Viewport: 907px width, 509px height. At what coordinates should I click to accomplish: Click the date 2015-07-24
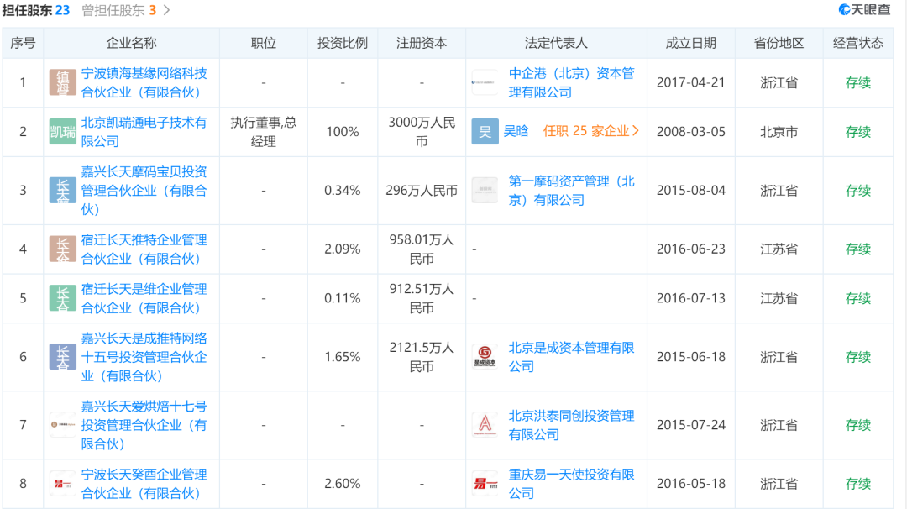[690, 425]
